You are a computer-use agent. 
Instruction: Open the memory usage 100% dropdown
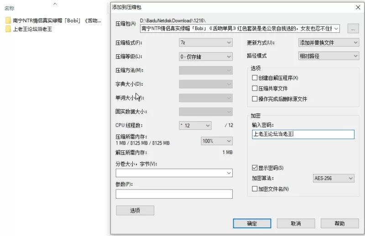pos(216,141)
